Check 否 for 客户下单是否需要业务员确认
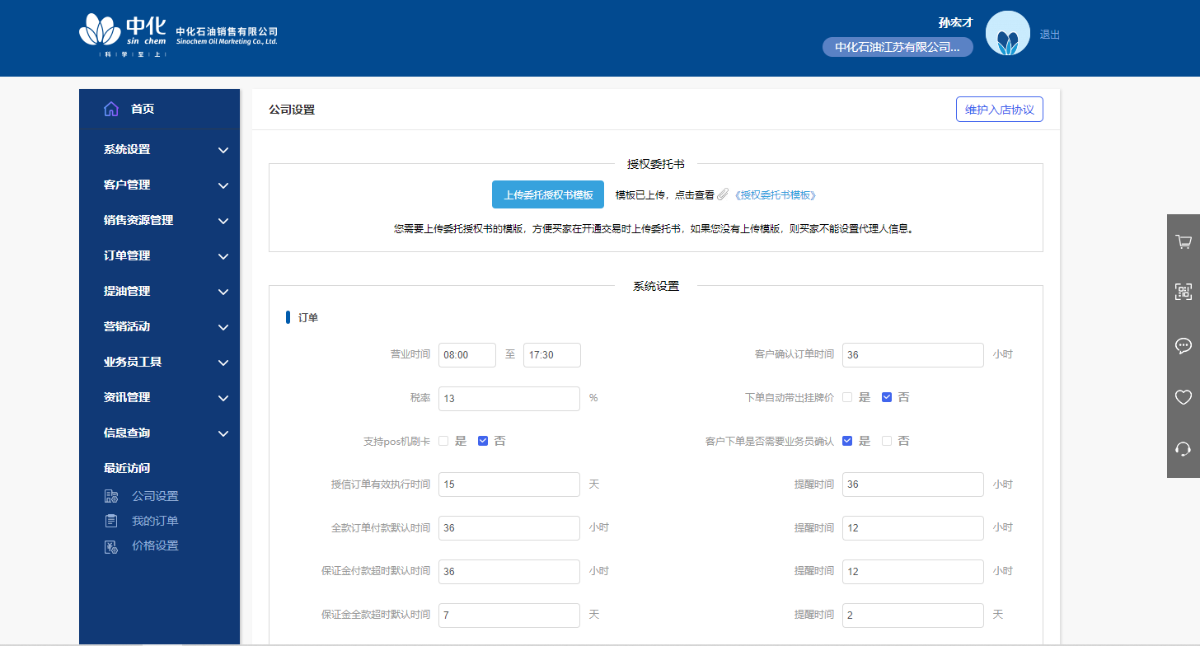The image size is (1200, 646). (x=887, y=441)
